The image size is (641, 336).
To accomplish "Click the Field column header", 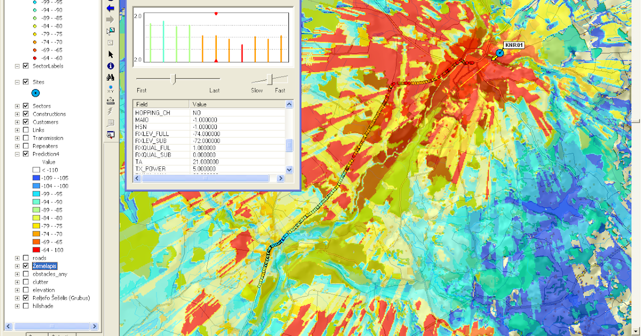I will [x=161, y=105].
